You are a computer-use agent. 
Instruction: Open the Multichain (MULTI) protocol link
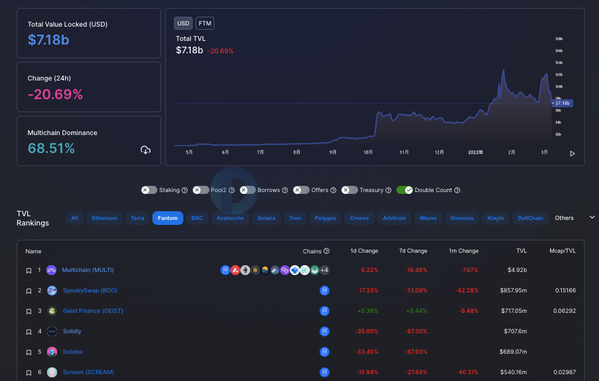point(88,270)
